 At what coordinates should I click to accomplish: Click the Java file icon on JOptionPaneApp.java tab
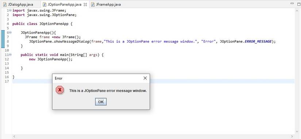[x=45, y=4]
